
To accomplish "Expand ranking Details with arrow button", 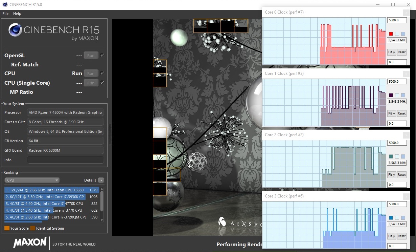I will (x=101, y=180).
